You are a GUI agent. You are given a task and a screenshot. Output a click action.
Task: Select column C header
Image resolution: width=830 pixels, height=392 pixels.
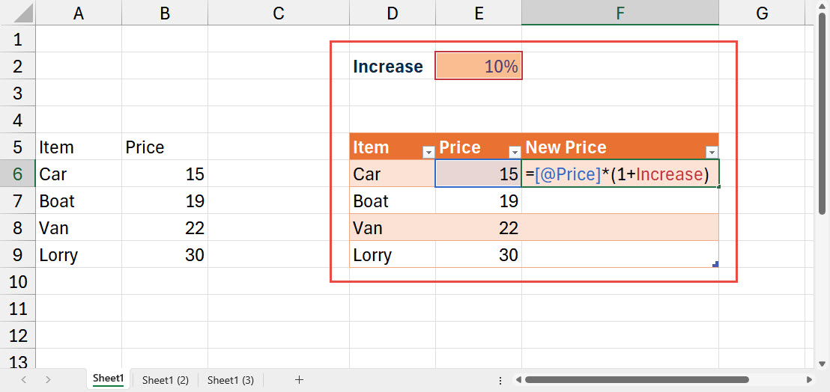pyautogui.click(x=278, y=13)
